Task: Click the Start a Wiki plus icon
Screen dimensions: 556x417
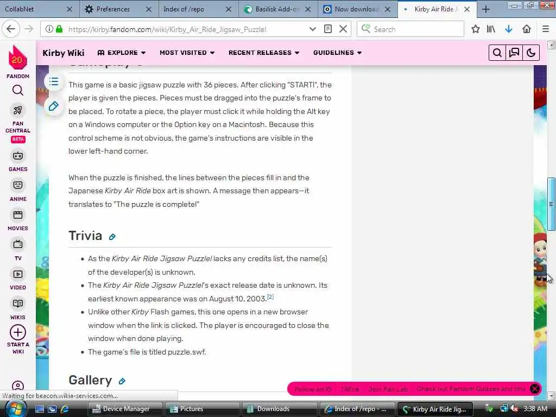Action: click(18, 333)
